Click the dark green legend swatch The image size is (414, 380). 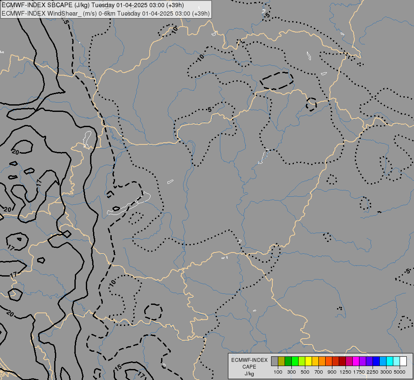tap(288, 361)
